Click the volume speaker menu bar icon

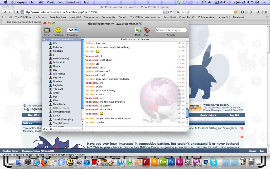point(210,2)
